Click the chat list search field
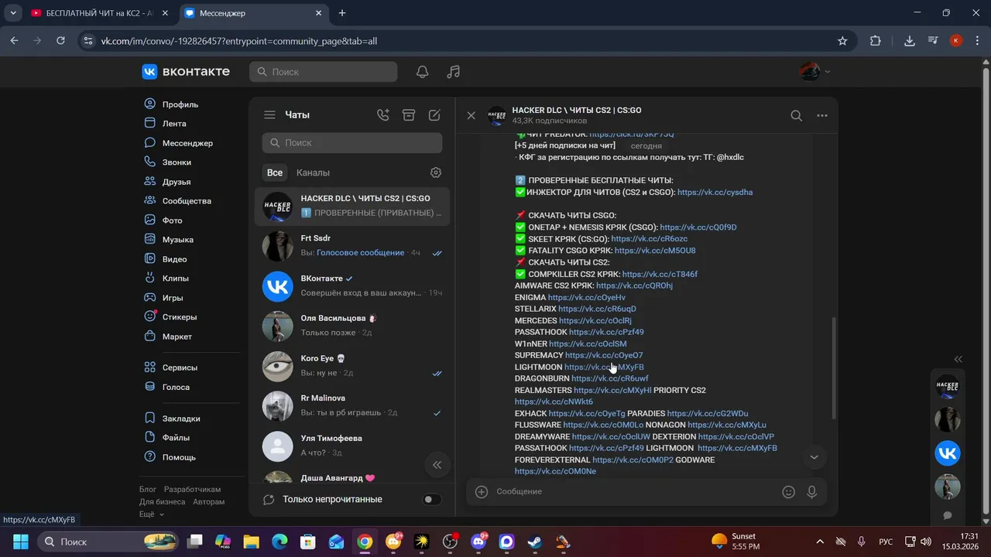This screenshot has width=991, height=557. point(352,143)
